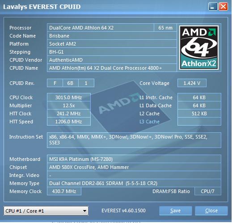This screenshot has width=232, height=223.
Task: Click the vendor value 'AuthenticAMD'
Action: pos(112,60)
